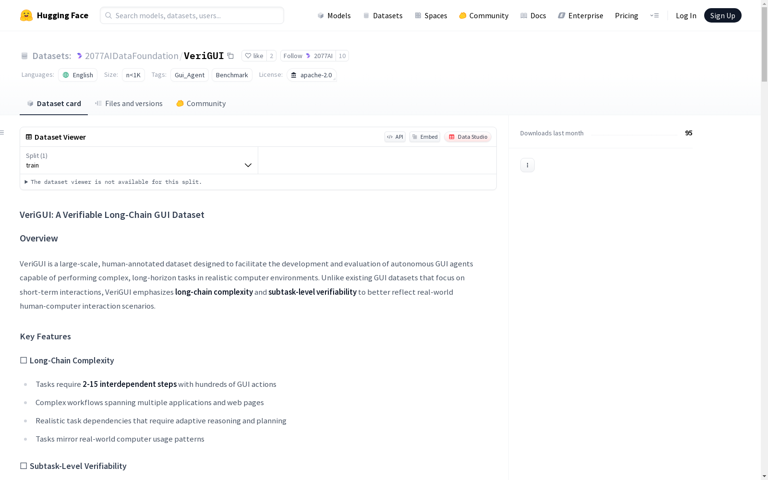
Task: Like the VeriGUI dataset
Action: 254,56
